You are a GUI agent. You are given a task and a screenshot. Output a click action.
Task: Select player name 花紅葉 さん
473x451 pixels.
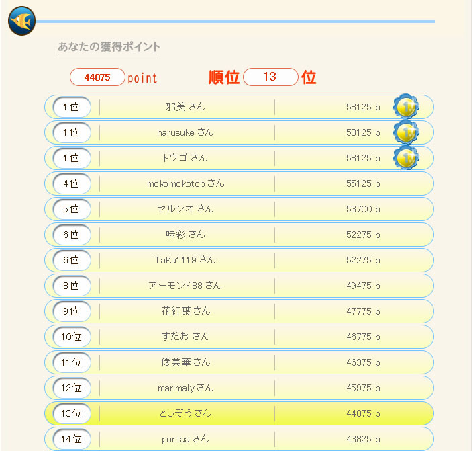point(185,311)
